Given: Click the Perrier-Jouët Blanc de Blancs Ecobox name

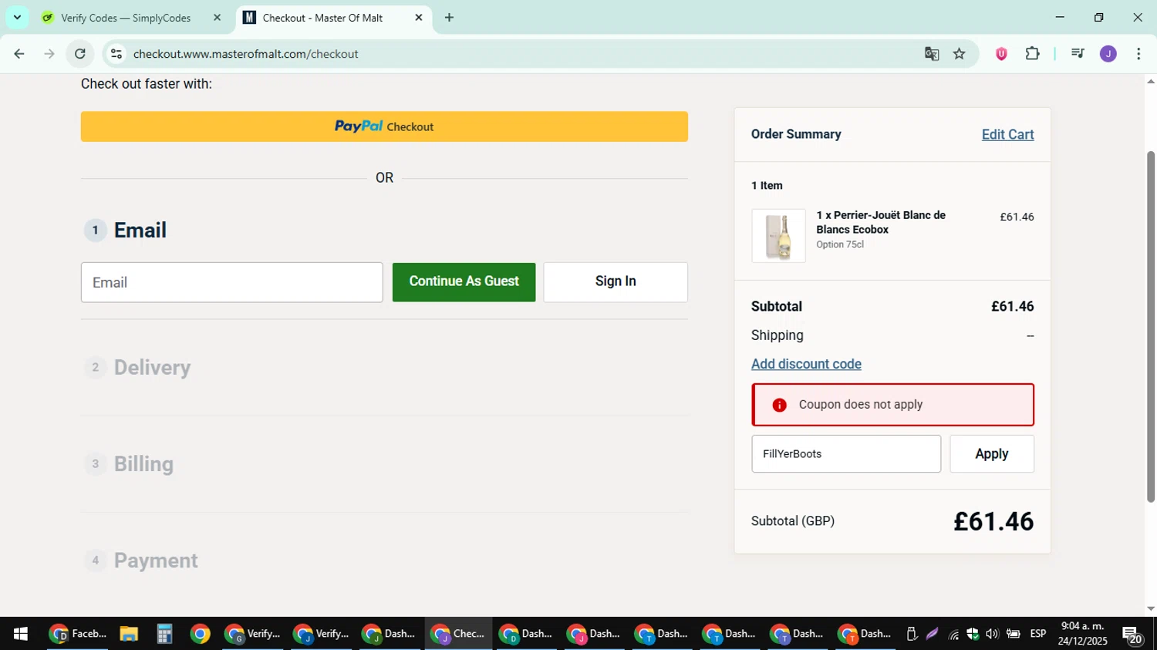Looking at the screenshot, I should click(881, 222).
